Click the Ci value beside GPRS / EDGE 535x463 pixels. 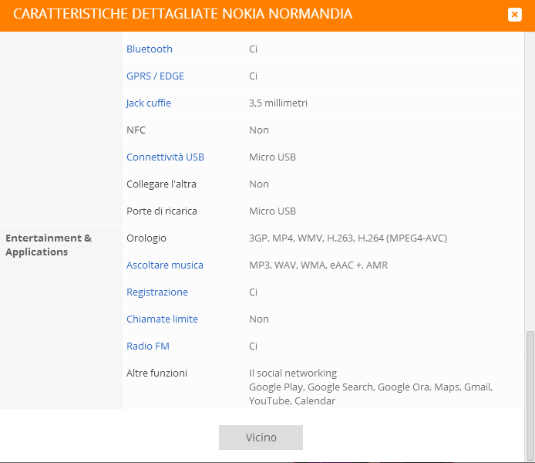[253, 76]
